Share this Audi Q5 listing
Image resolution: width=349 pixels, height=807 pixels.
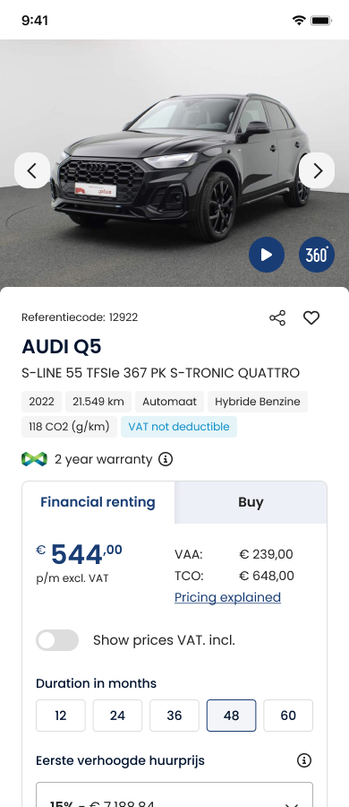click(277, 317)
